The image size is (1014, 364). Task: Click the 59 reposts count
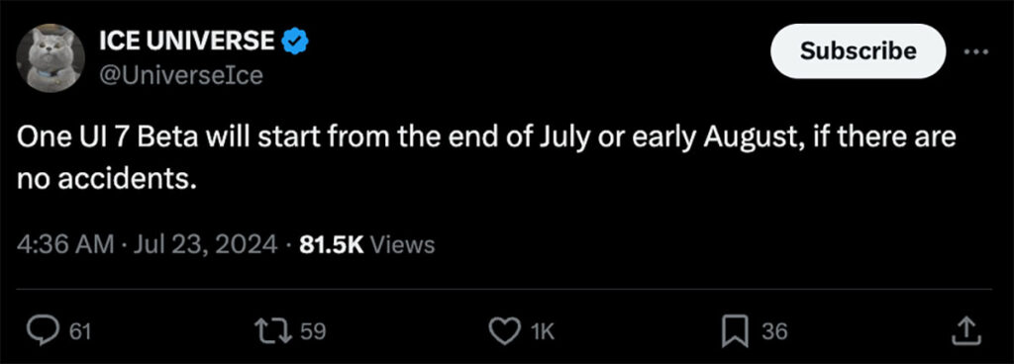(313, 331)
